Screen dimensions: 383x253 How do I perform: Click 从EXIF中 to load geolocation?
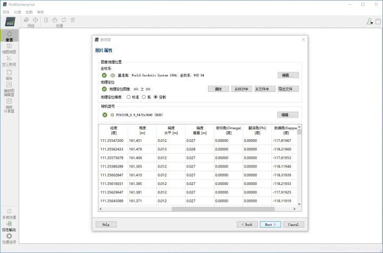(241, 89)
